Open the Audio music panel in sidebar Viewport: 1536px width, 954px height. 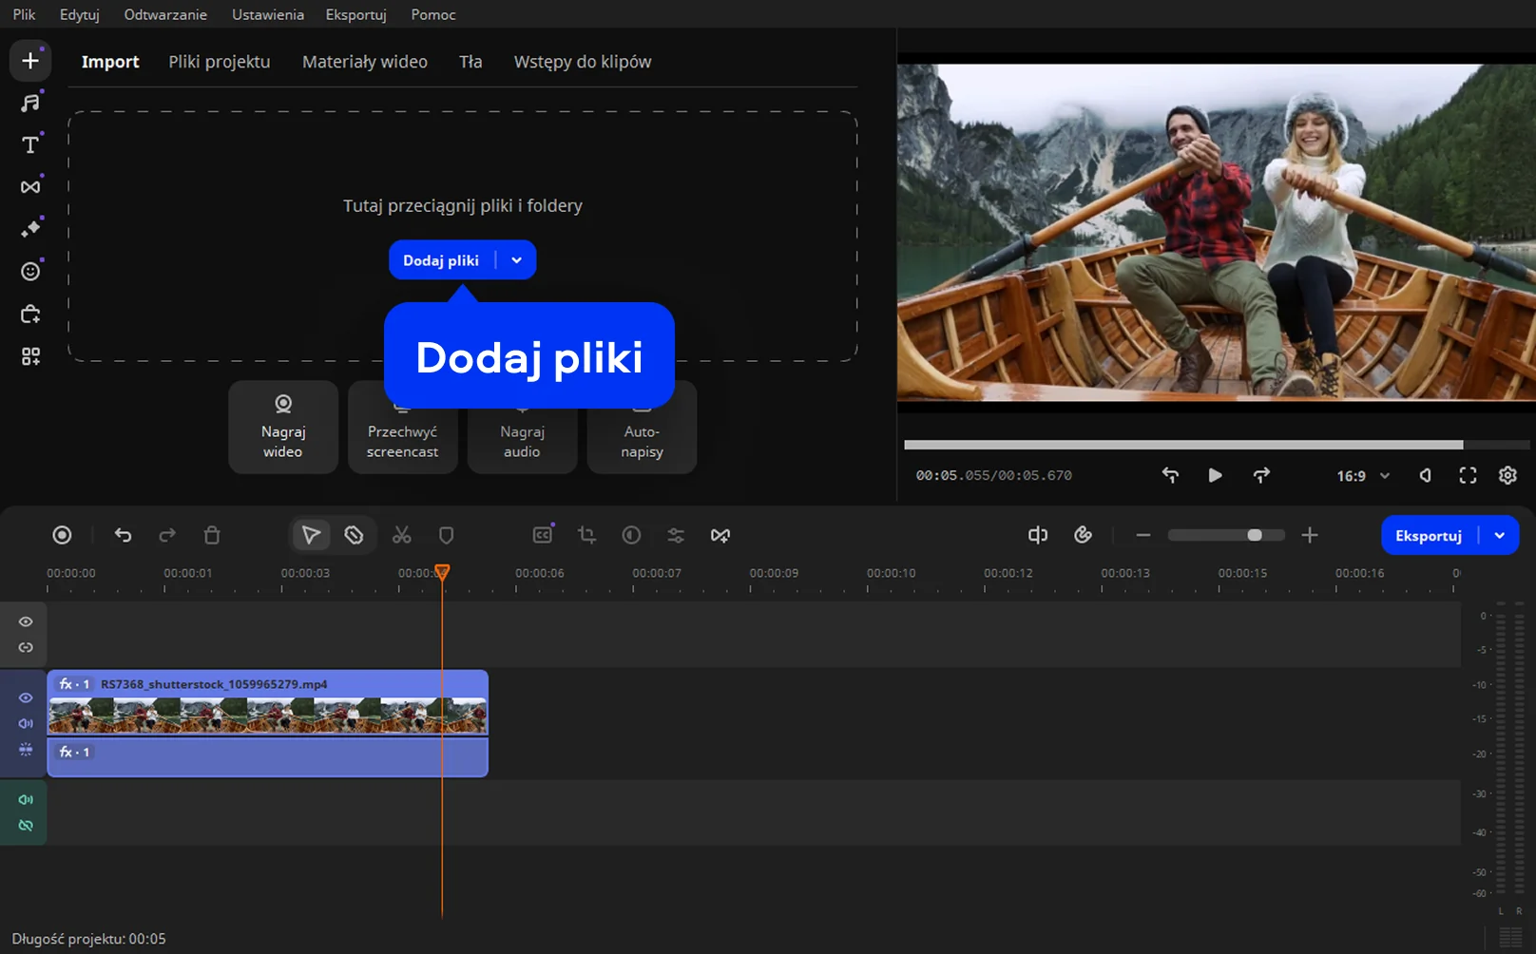click(x=30, y=103)
